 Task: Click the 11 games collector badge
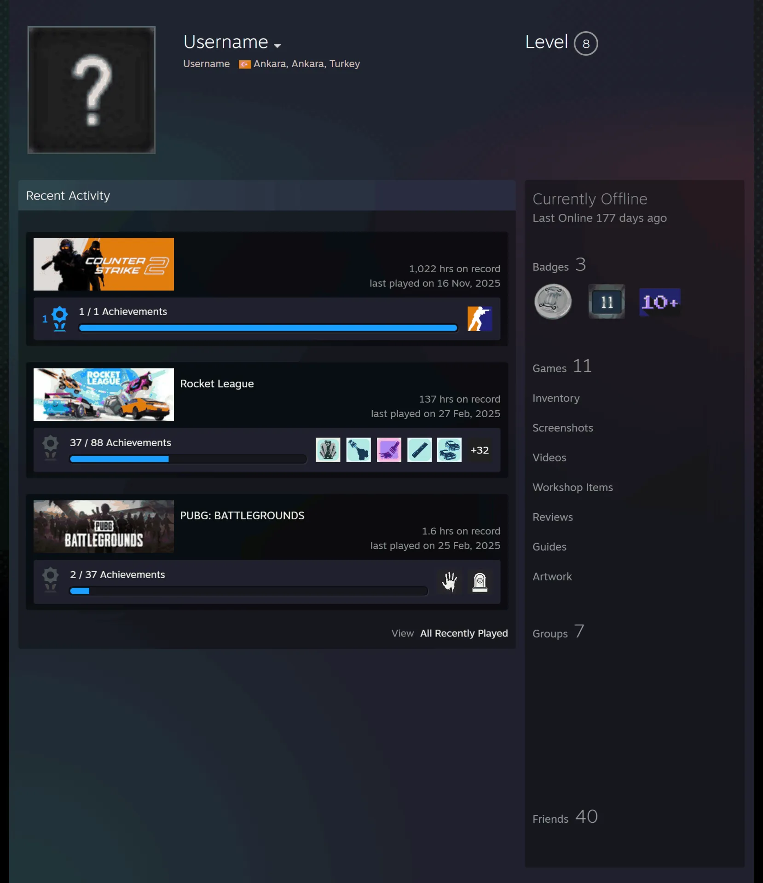coord(607,302)
